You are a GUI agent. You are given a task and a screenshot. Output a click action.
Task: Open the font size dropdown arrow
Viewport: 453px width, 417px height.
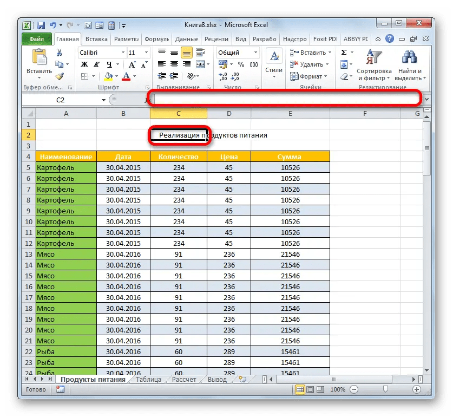(147, 53)
